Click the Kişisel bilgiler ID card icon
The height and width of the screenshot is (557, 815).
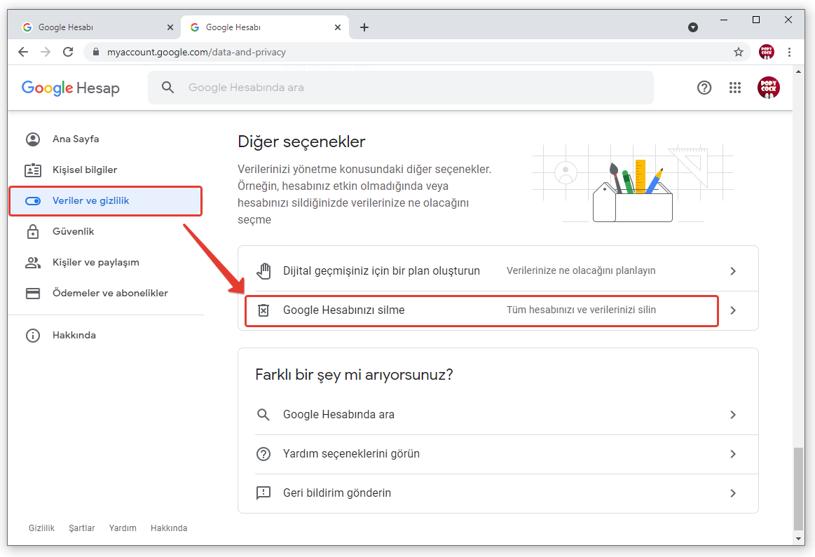click(x=33, y=170)
